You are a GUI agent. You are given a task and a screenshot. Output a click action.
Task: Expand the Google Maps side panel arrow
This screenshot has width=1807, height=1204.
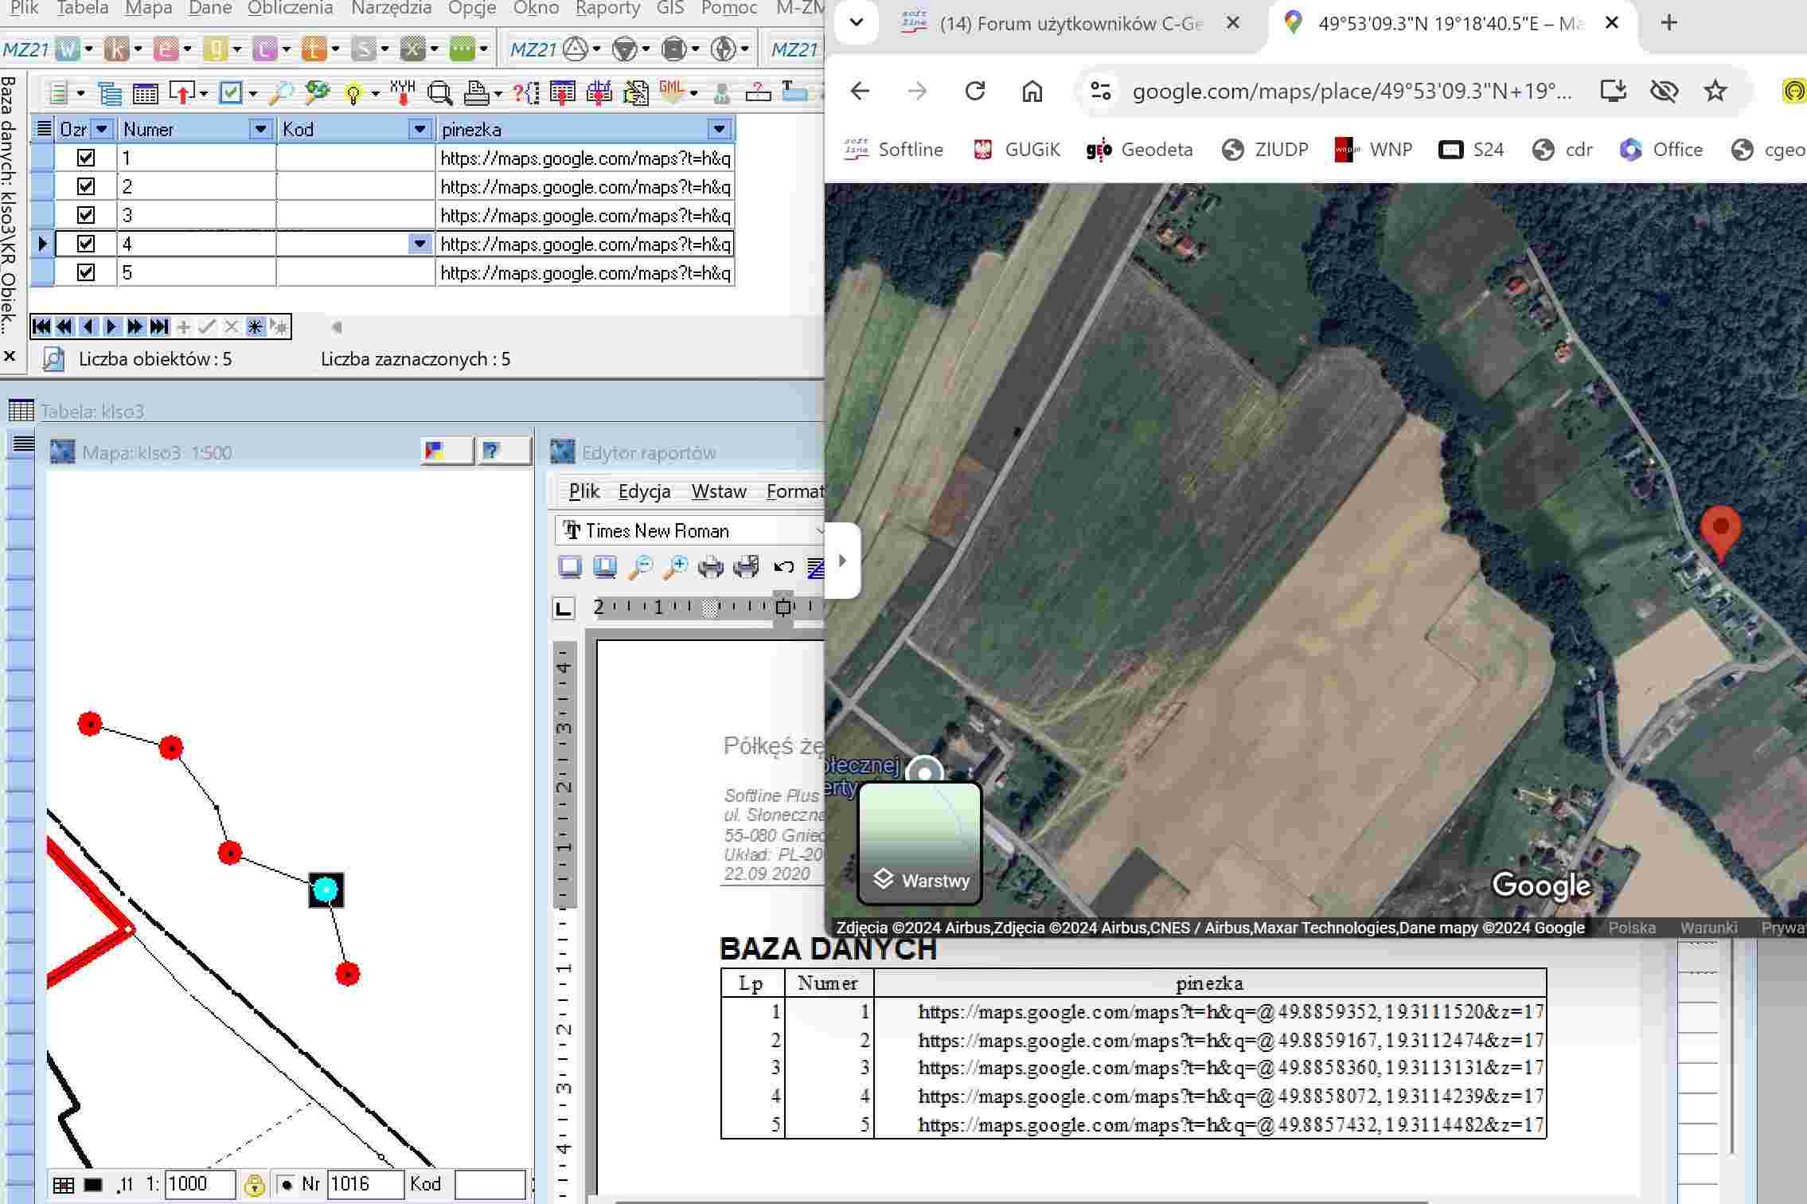pos(842,561)
